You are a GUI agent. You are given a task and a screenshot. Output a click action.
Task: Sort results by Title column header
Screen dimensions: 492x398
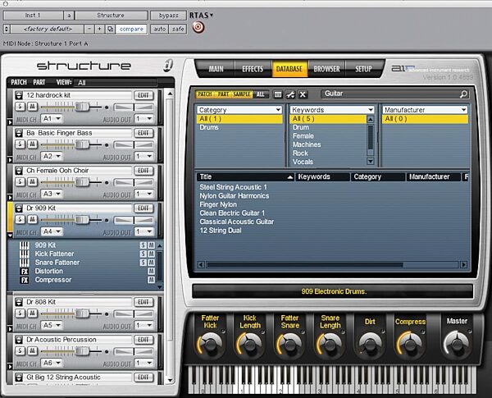tap(244, 177)
